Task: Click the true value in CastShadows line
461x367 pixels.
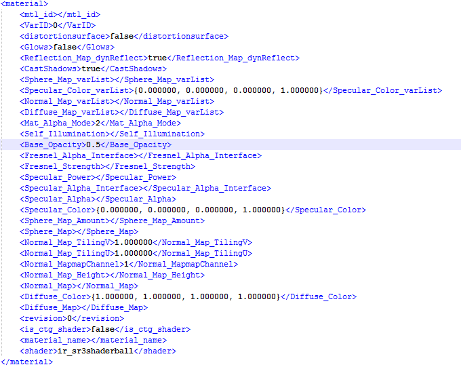Action: click(x=91, y=69)
